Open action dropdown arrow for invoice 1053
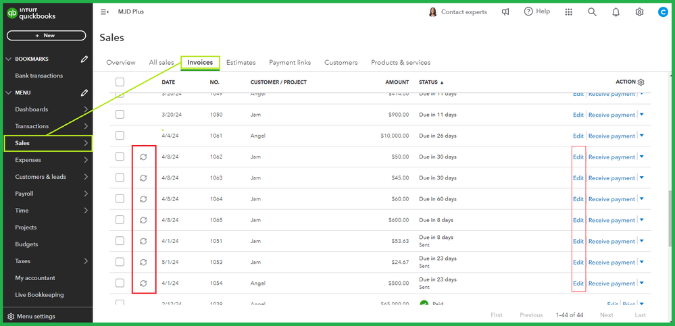The image size is (675, 326). (641, 262)
